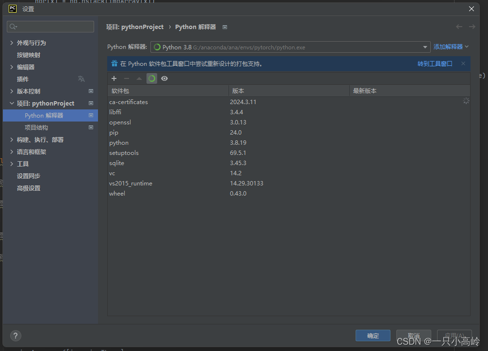The image size is (488, 351).
Task: Close the settings dialog with X
Action: point(472,9)
